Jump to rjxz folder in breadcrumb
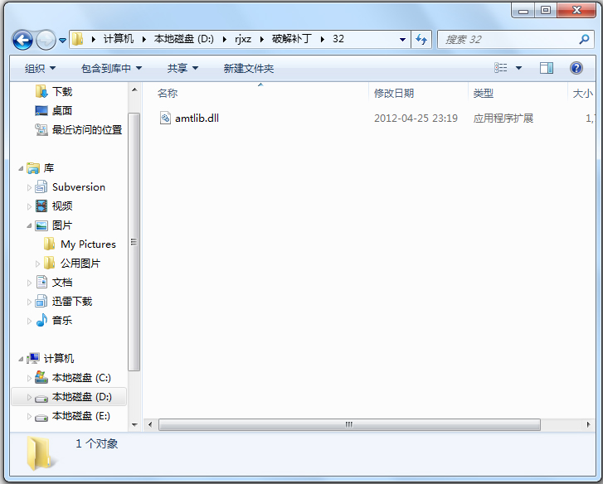603x484 pixels. pos(243,39)
